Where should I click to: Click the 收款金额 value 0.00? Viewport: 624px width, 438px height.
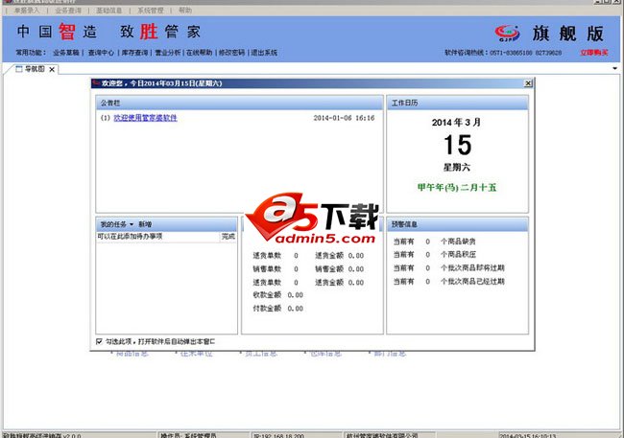point(296,295)
